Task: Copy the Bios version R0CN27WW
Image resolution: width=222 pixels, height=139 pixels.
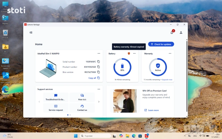Action: pos(99,72)
